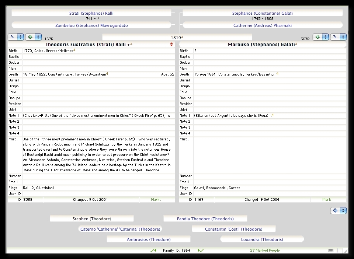Screen dimensions: 354x259
Task: Open child Loxandra (Theodoris)
Action: [x=262, y=239]
